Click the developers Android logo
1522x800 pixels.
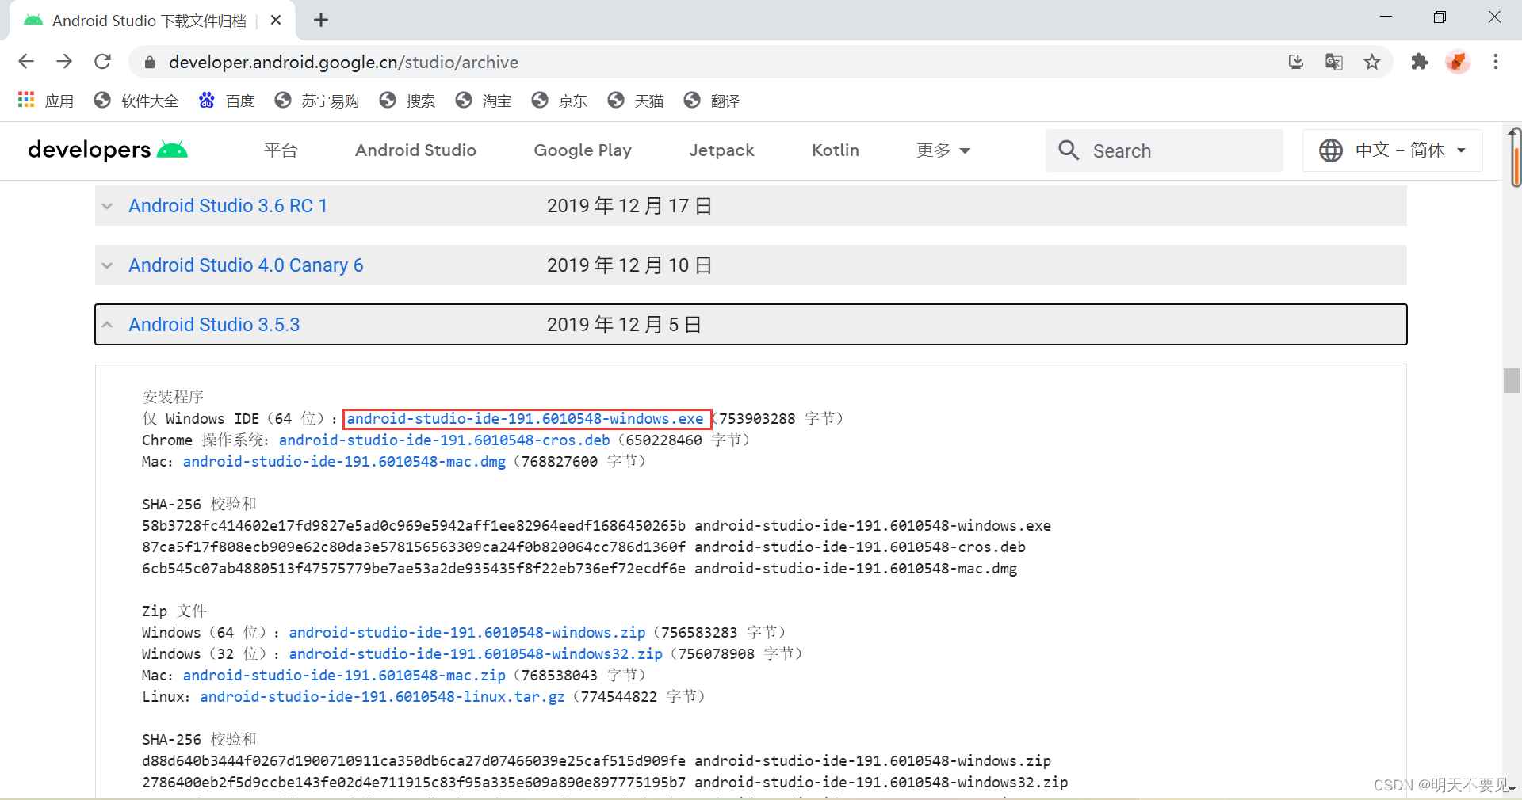(x=108, y=150)
